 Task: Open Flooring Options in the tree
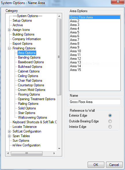coord(29,94)
